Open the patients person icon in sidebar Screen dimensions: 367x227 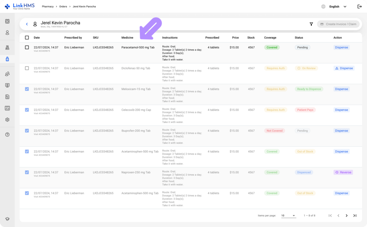(7, 33)
